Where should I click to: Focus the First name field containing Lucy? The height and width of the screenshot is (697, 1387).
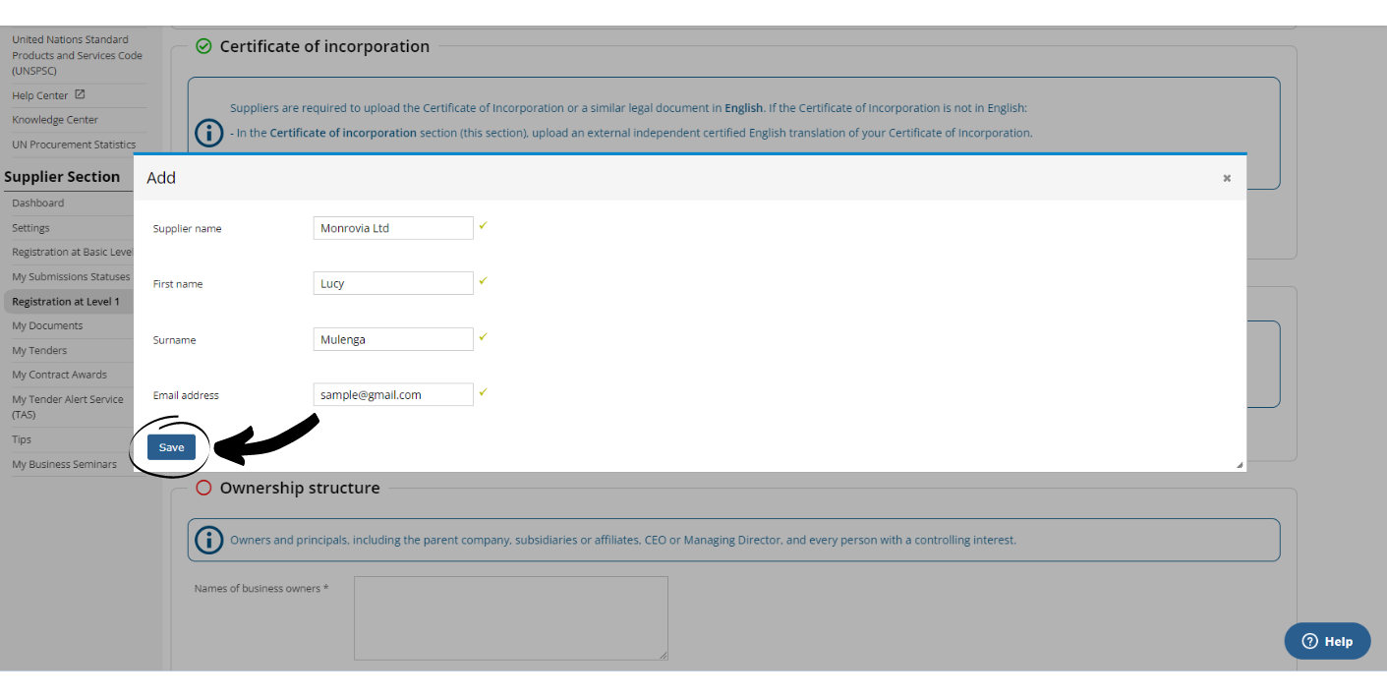[393, 283]
